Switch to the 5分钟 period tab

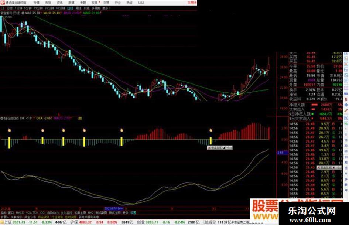click(28, 8)
